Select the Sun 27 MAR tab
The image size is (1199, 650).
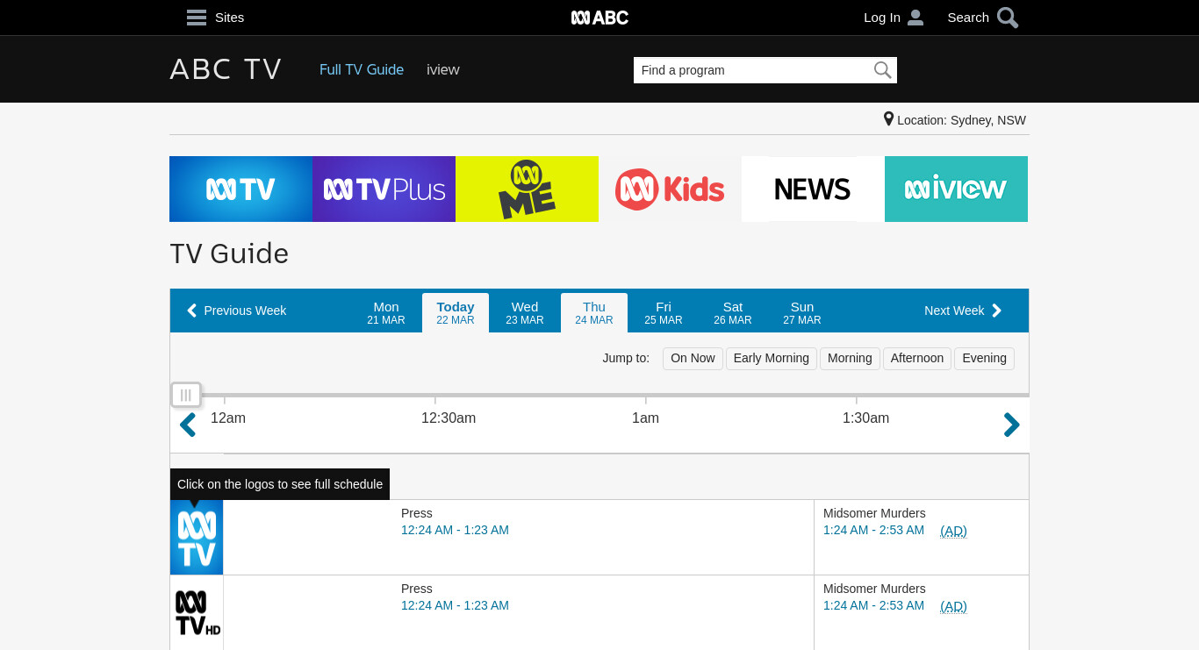pos(802,312)
